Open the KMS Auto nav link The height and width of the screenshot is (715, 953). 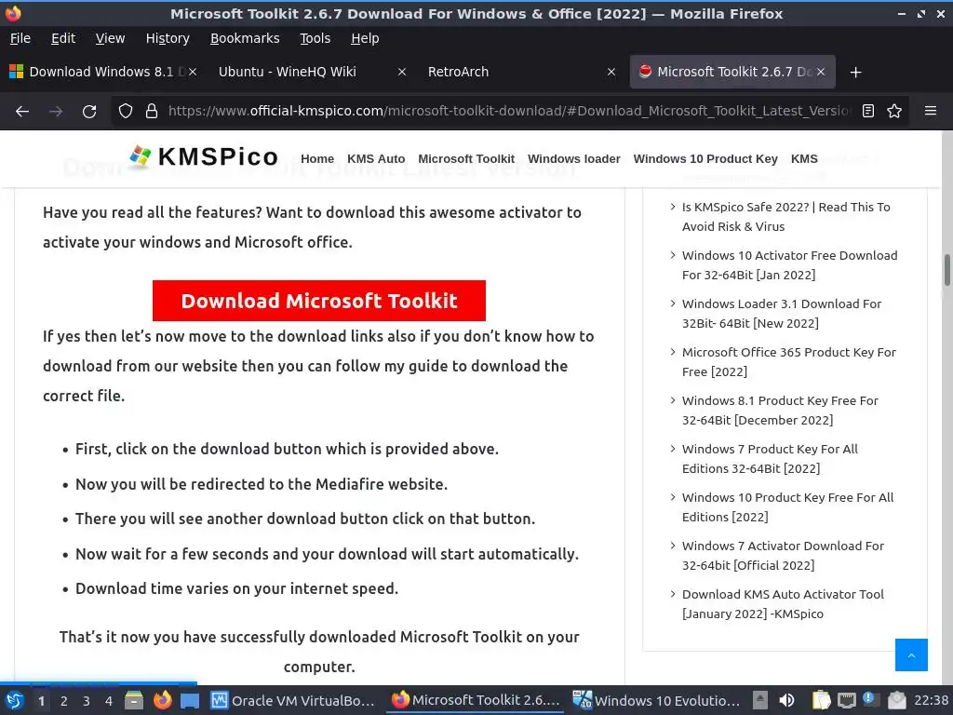(x=376, y=158)
